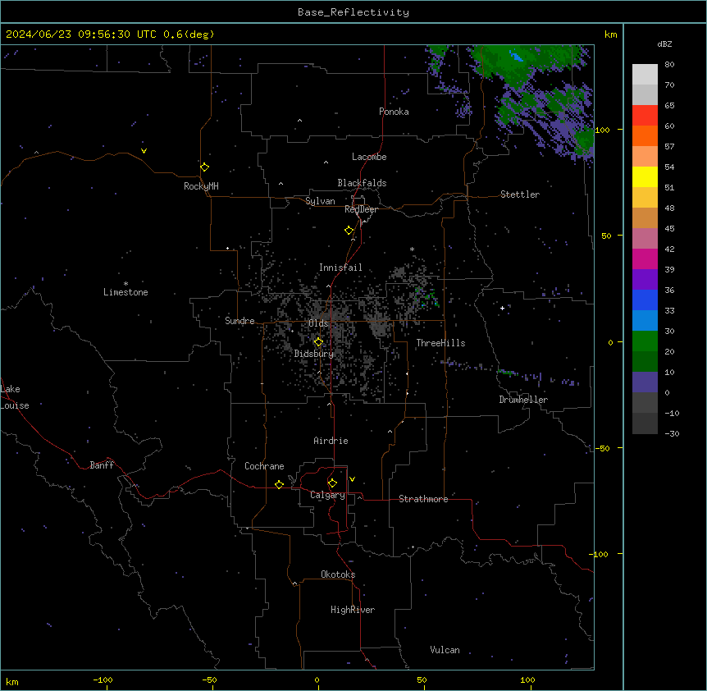Click the Vulcan label
This screenshot has width=707, height=691.
(x=445, y=650)
